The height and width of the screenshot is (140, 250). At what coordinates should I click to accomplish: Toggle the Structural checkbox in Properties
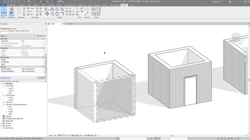tap(23, 41)
